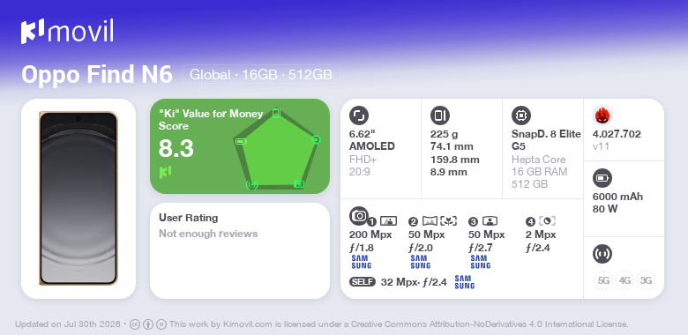Screen dimensions: 688x335
Task: Click the Creative Commons license icon
Action: [135, 324]
